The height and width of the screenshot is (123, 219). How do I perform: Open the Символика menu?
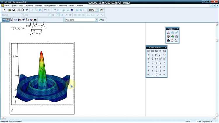(x=62, y=6)
